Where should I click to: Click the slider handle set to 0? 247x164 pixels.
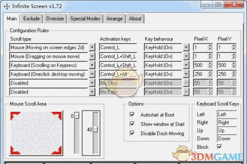[x=77, y=116]
